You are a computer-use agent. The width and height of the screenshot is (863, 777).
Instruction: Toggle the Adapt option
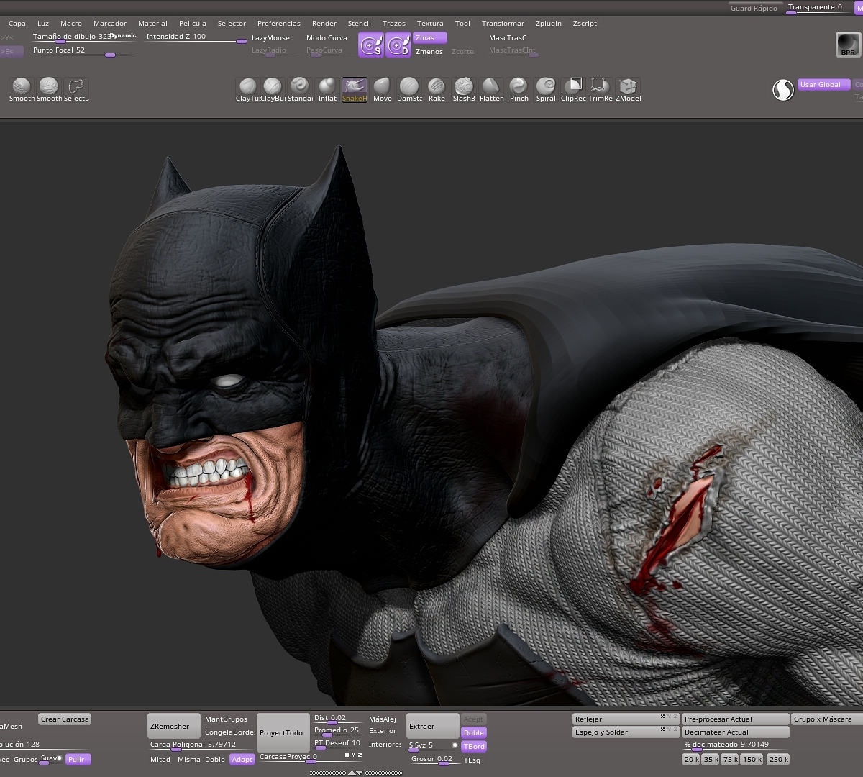coord(242,759)
